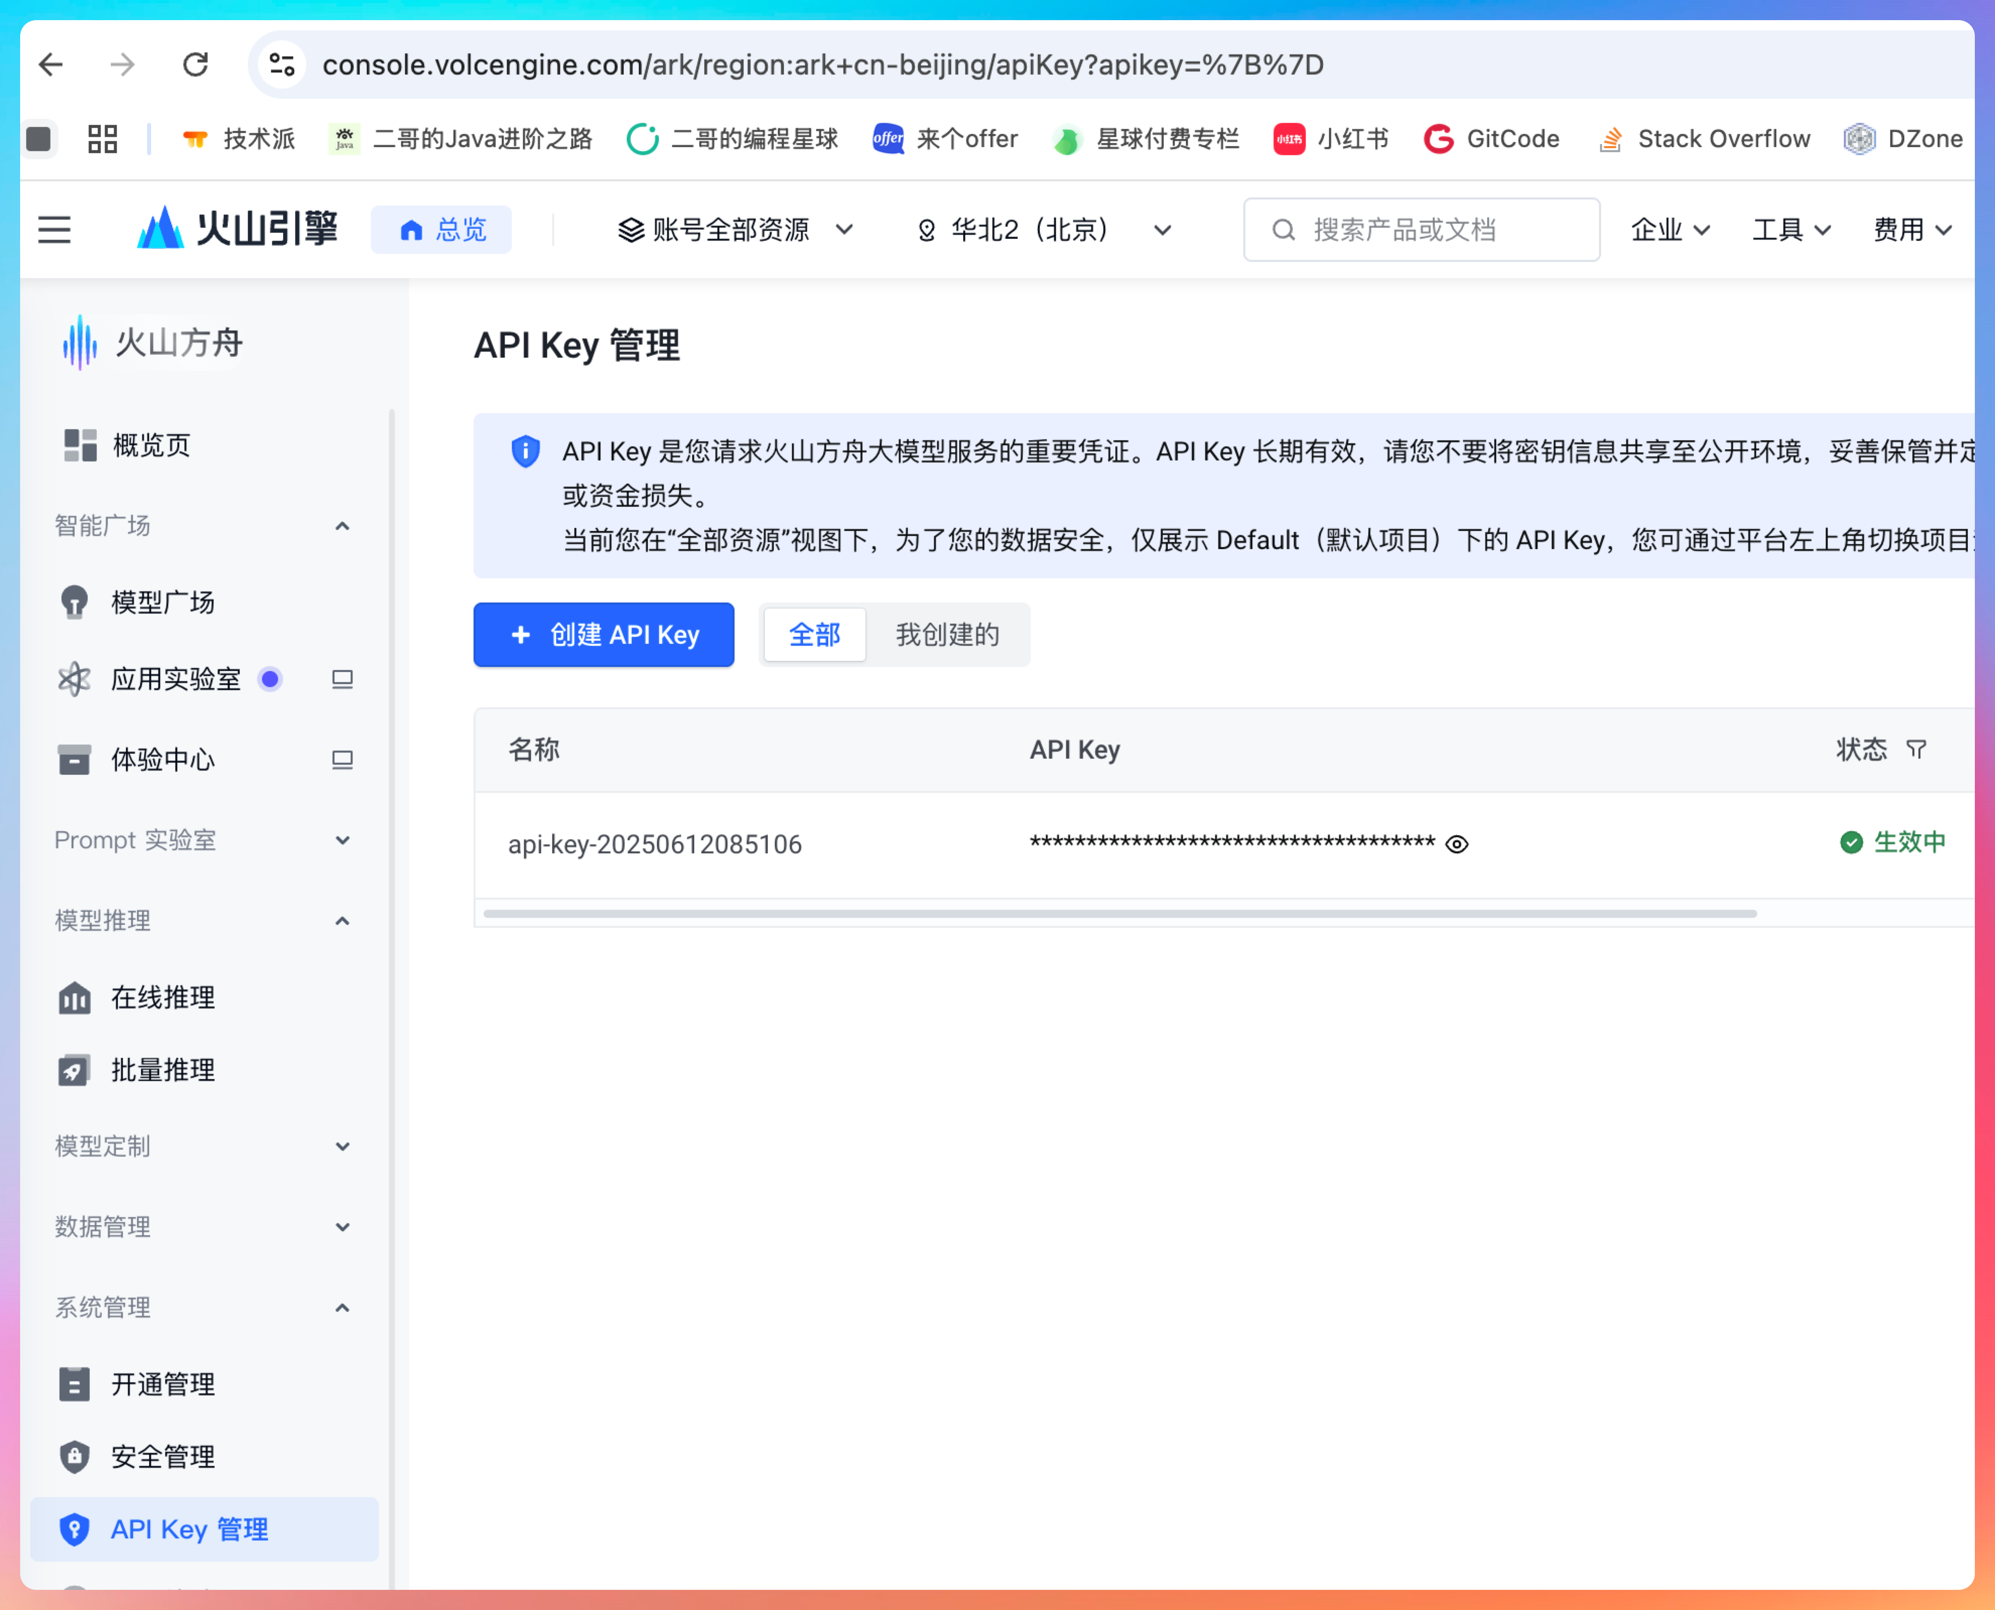
Task: Go to 批量推理 in sidebar
Action: [162, 1070]
